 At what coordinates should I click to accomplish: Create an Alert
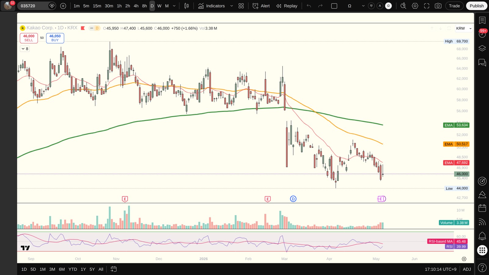coord(261,6)
